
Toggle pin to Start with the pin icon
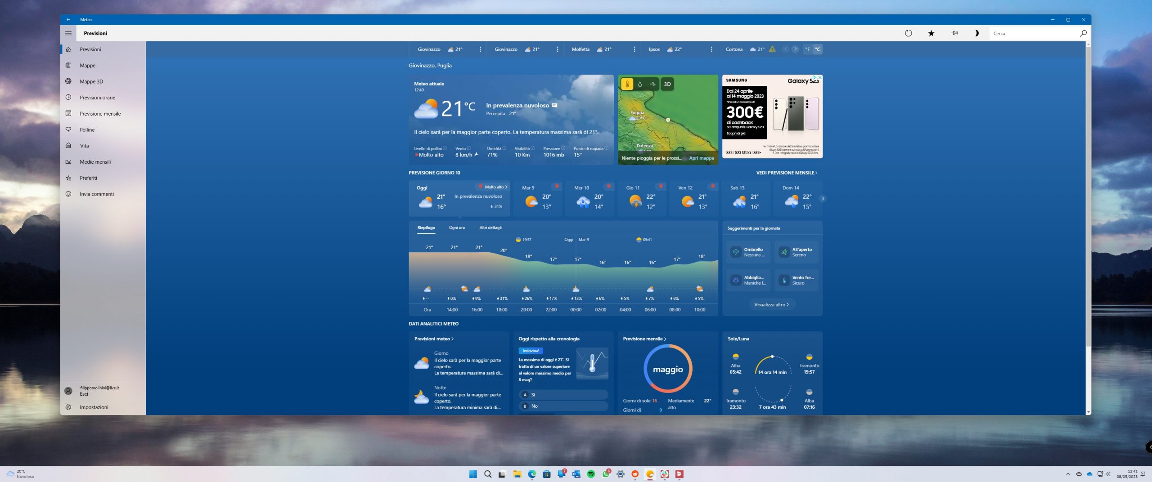point(954,33)
